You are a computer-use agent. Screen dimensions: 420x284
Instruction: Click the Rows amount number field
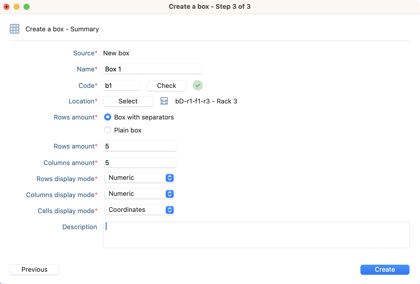[140, 146]
